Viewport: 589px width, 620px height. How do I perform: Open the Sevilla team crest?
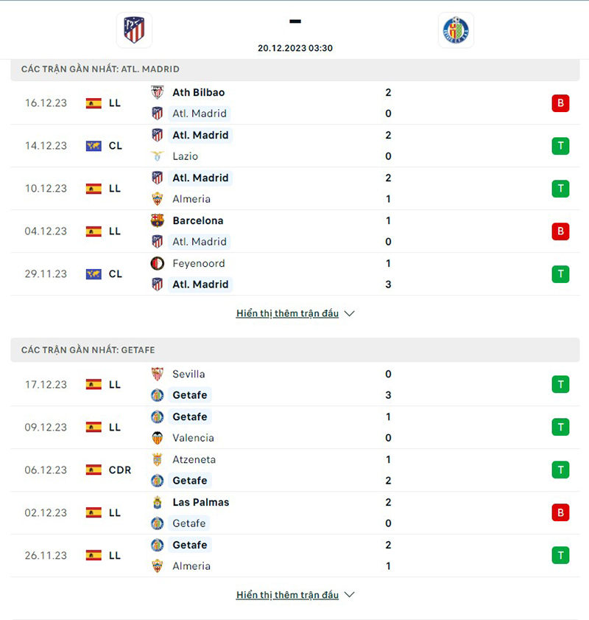(157, 374)
